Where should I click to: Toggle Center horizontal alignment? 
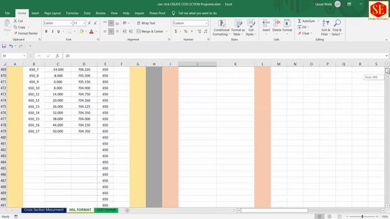[x=111, y=32]
